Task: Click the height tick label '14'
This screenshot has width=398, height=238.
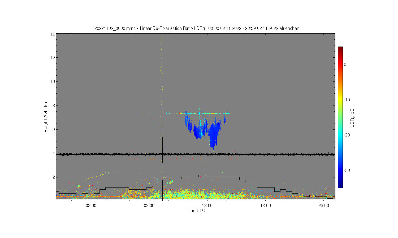Action: (53, 35)
